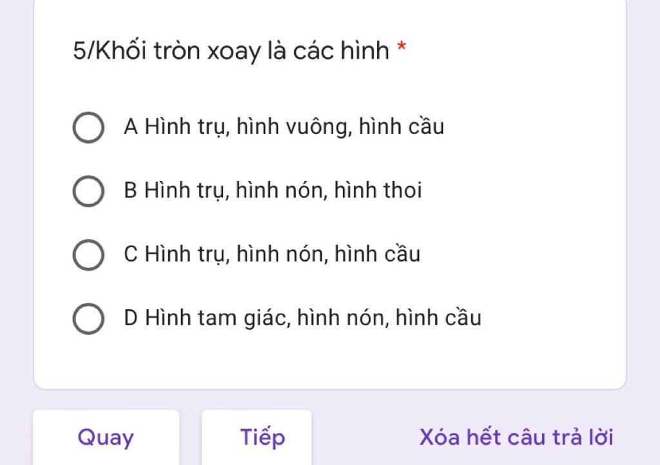Click the red required asterisk
Screen dimensions: 660x465
[x=402, y=47]
